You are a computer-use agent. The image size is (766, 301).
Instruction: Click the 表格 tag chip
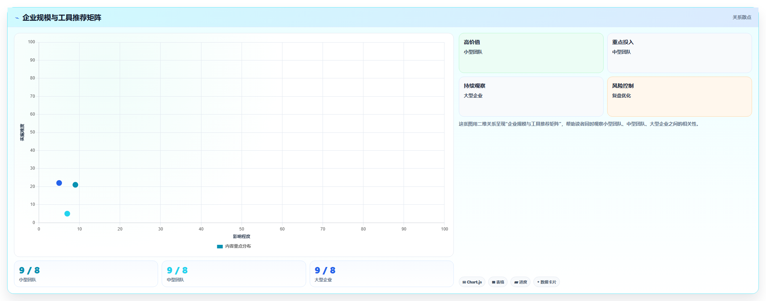(498, 282)
